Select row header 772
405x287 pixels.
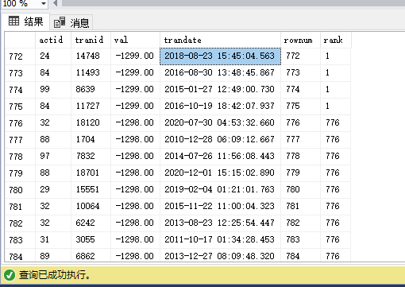[x=20, y=56]
